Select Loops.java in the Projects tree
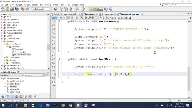The height and width of the screenshot is (108, 192). point(19,49)
